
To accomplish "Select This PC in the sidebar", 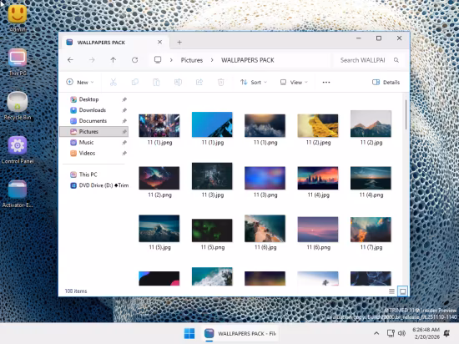I will (x=94, y=175).
